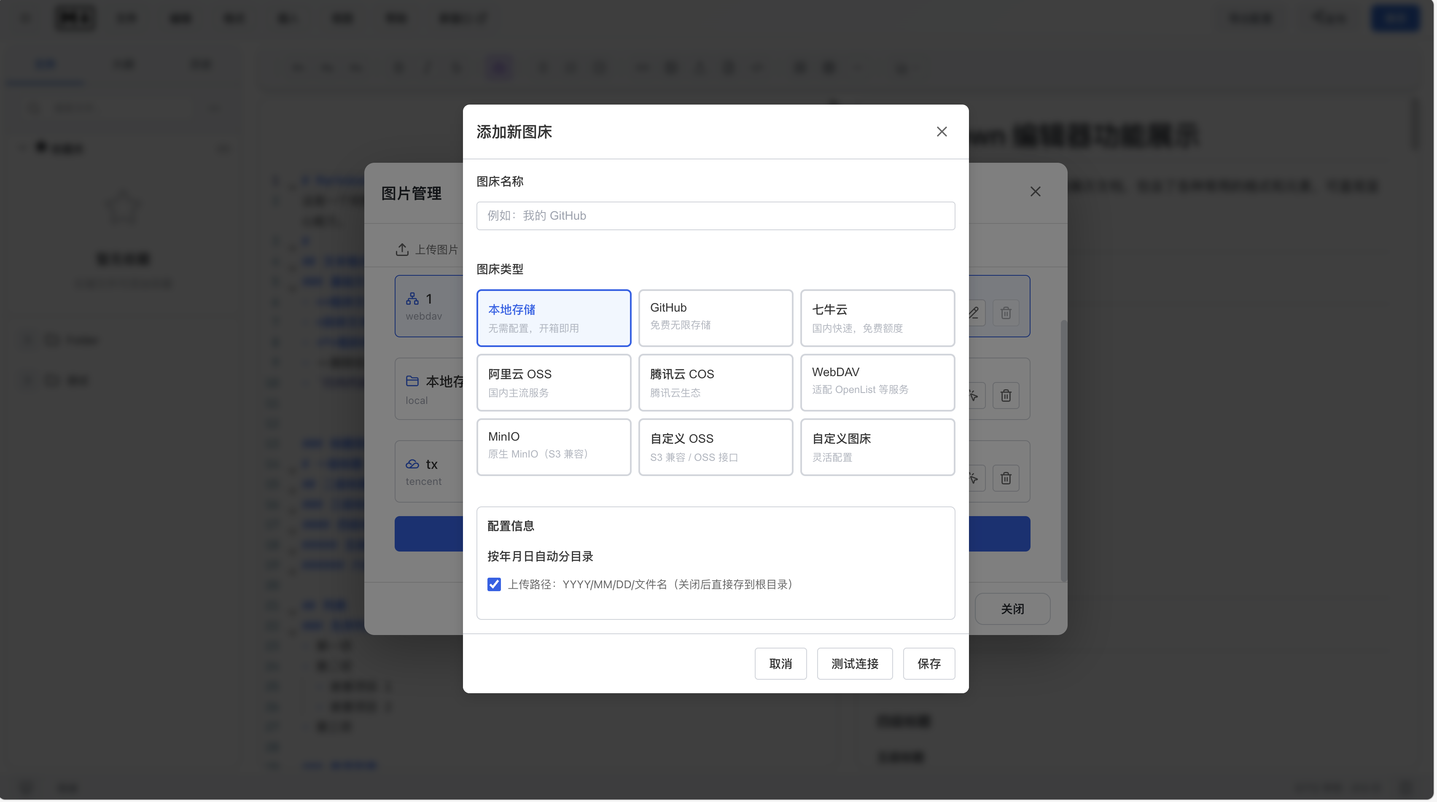Image resolution: width=1437 pixels, height=802 pixels.
Task: Select the GitHub host type
Action: click(715, 318)
